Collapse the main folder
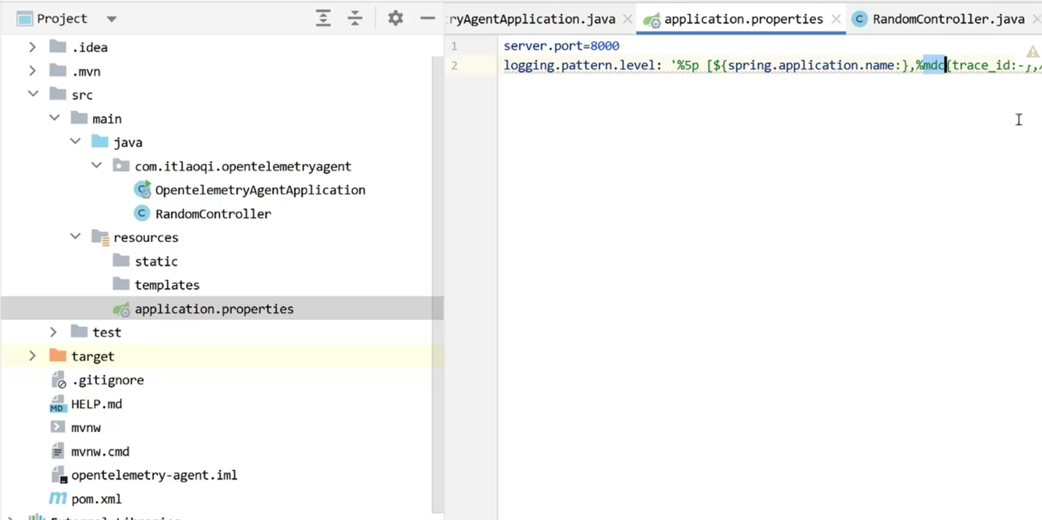The width and height of the screenshot is (1042, 520). 54,118
